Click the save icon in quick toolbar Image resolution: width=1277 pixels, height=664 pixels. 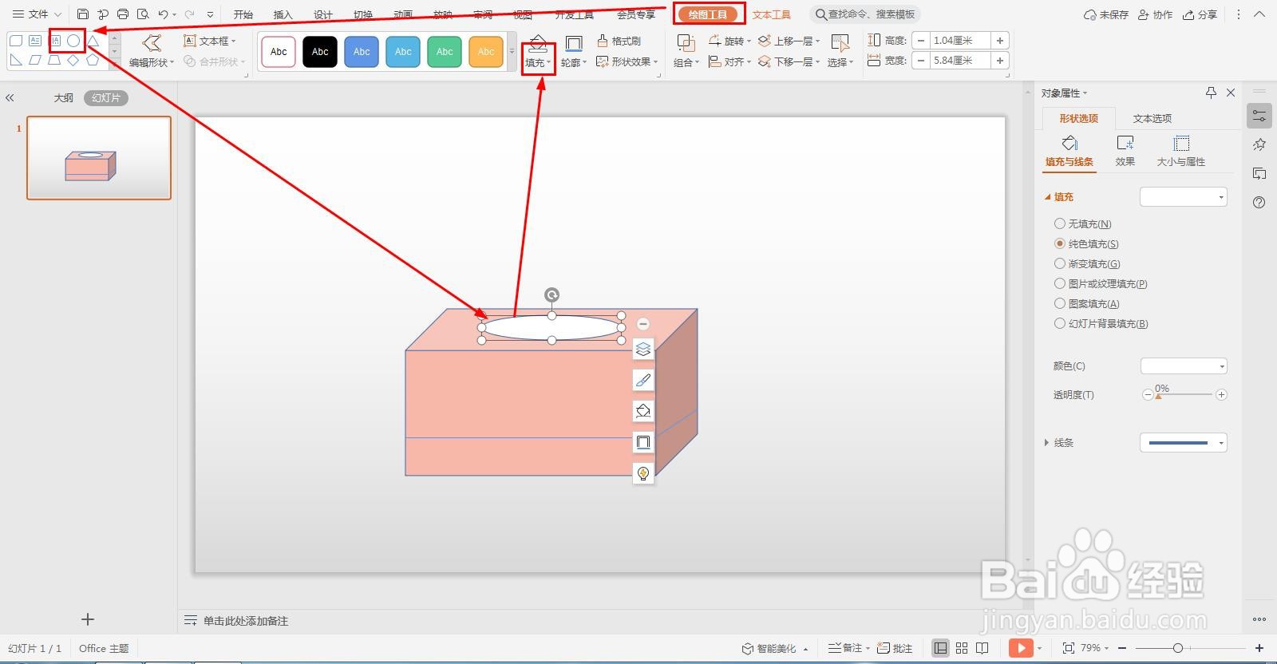83,14
